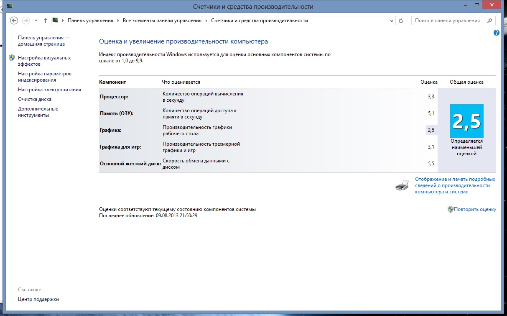Expand chevron after Панель управления breadcrumb
The height and width of the screenshot is (316, 507).
tap(118, 21)
